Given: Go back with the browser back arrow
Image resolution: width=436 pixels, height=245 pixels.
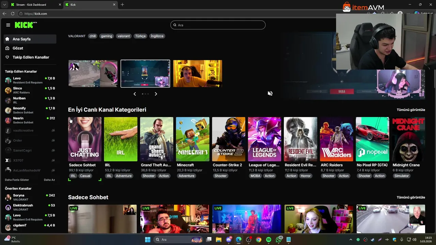Looking at the screenshot, I should (x=4, y=14).
